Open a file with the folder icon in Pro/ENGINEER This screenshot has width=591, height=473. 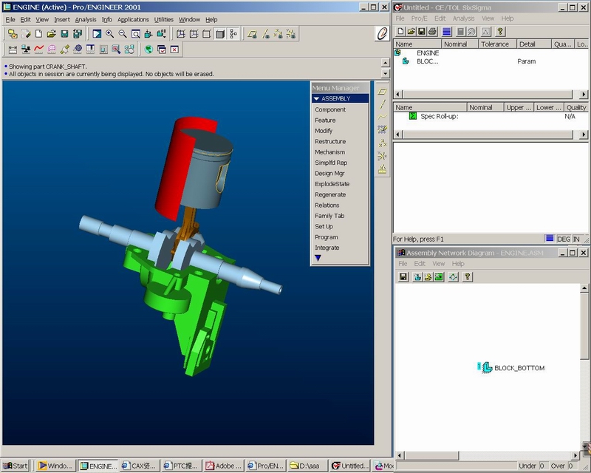51,34
